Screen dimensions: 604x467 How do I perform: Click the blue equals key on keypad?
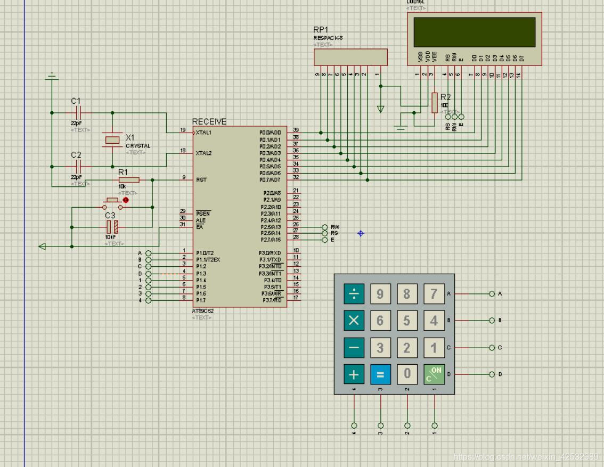[x=380, y=374]
